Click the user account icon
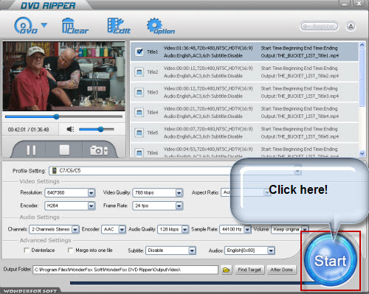The width and height of the screenshot is (369, 294). (351, 26)
